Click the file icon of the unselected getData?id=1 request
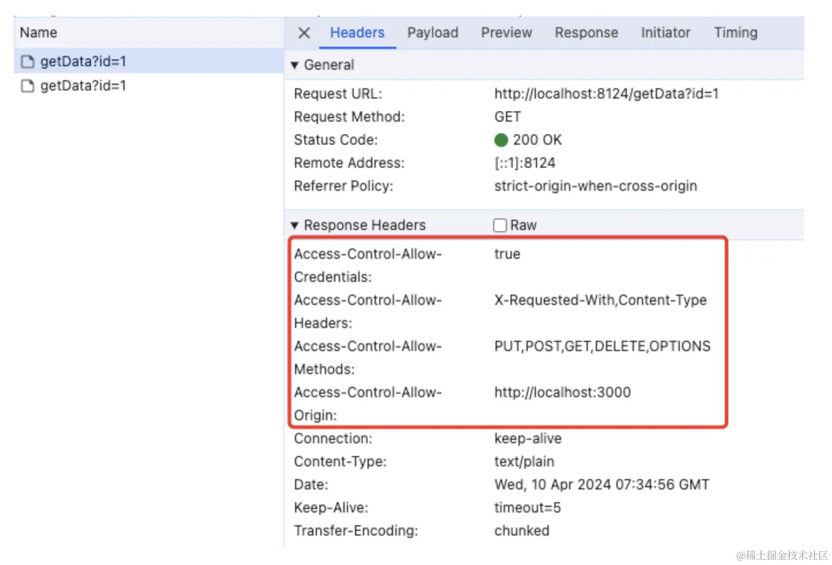The width and height of the screenshot is (832, 565). 28,86
